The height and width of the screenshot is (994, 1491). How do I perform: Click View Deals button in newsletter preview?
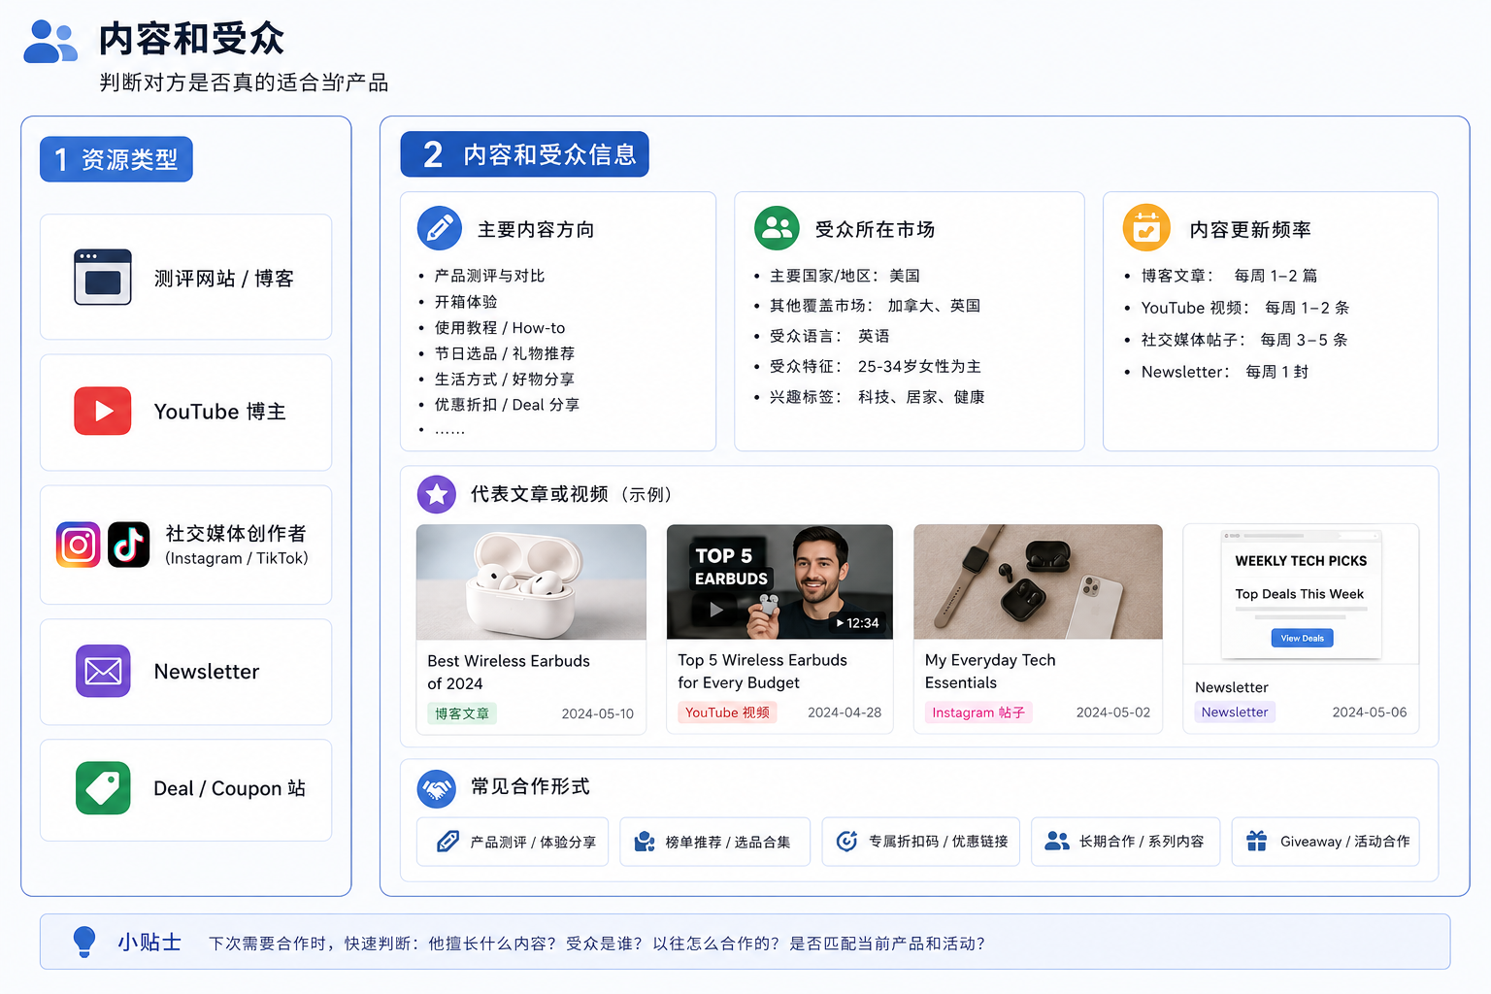tap(1302, 638)
